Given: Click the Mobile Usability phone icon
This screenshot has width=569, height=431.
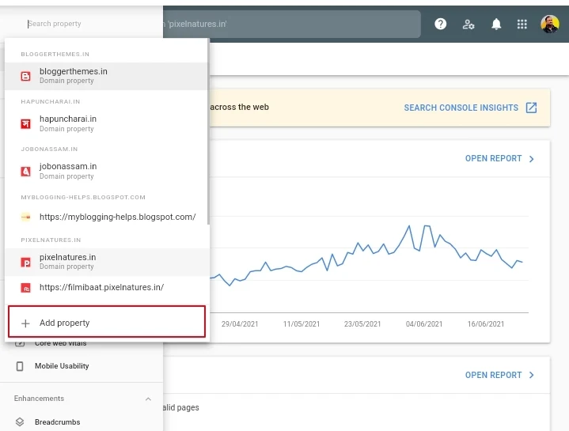Looking at the screenshot, I should click(x=20, y=366).
